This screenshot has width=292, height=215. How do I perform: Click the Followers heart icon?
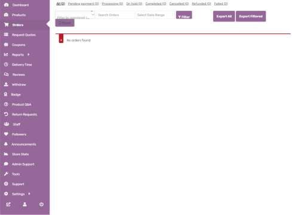6,134
